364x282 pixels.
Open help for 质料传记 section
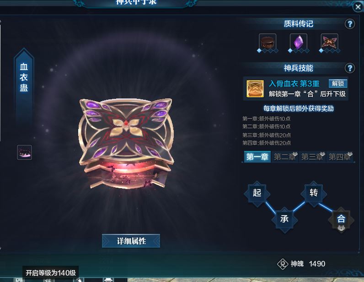pos(350,24)
